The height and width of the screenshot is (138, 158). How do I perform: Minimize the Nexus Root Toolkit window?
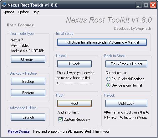tap(139, 5)
